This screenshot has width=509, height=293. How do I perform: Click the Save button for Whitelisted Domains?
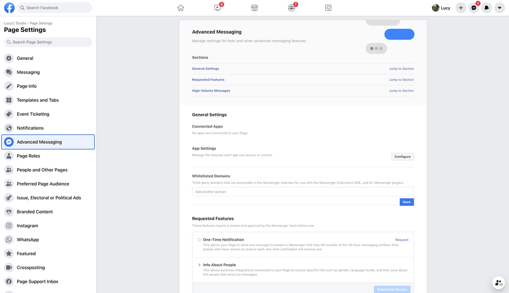[407, 202]
